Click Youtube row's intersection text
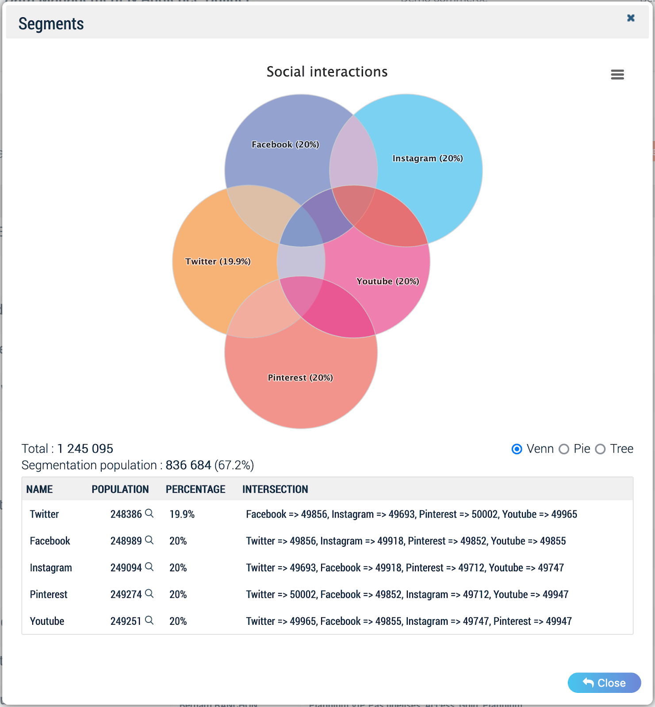Viewport: 655px width, 707px height. 409,621
